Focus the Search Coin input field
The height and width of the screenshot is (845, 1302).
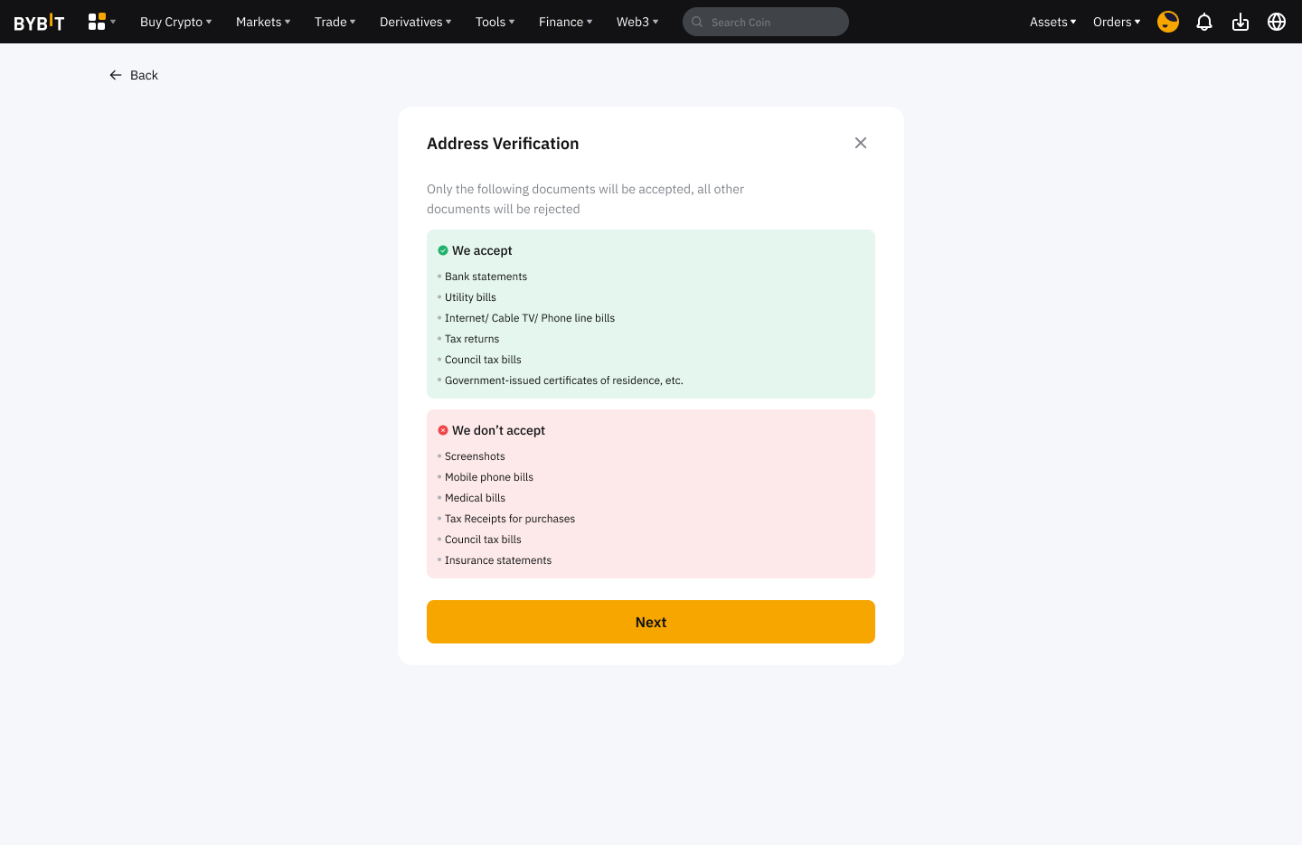773,22
